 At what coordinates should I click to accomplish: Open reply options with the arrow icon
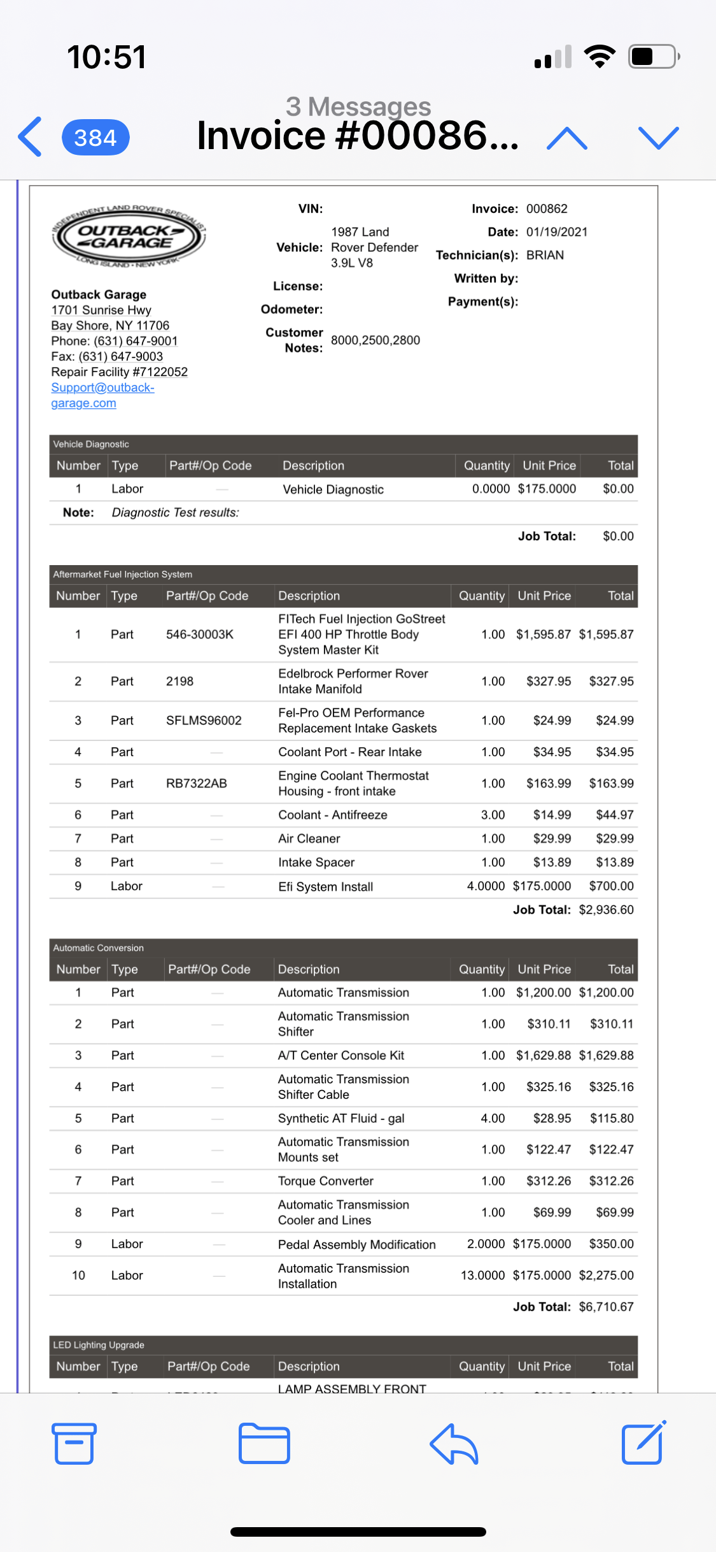(x=454, y=1444)
